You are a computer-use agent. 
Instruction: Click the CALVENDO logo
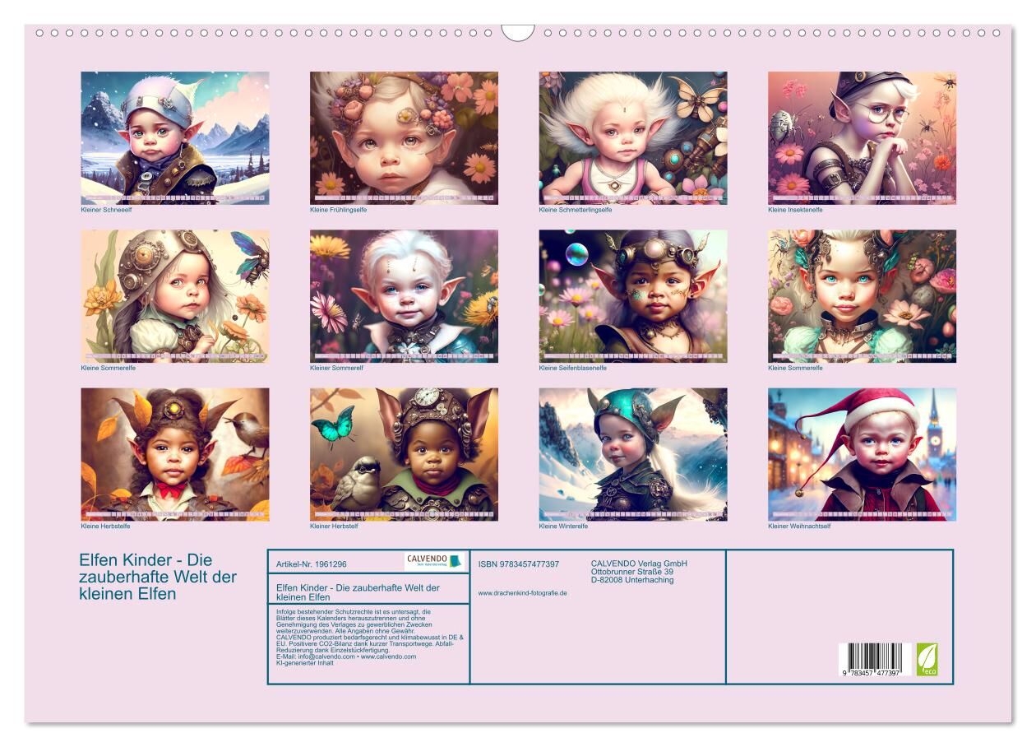pos(434,561)
